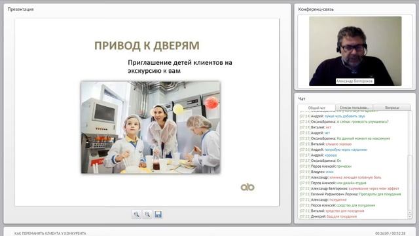Click the slide title ПРИВОД К ДВЕРЯМ
The height and width of the screenshot is (236, 419).
pyautogui.click(x=147, y=45)
